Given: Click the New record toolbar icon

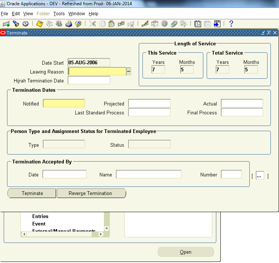Looking at the screenshot, I should pos(6,24).
